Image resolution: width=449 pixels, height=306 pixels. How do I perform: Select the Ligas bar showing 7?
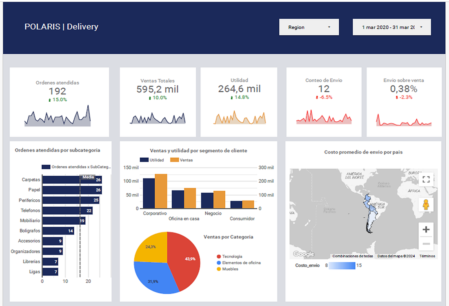pyautogui.click(x=50, y=272)
